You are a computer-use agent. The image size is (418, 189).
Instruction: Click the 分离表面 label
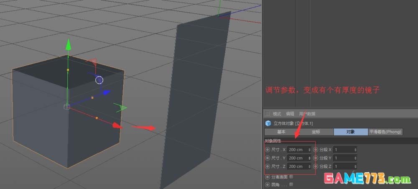click(x=280, y=177)
